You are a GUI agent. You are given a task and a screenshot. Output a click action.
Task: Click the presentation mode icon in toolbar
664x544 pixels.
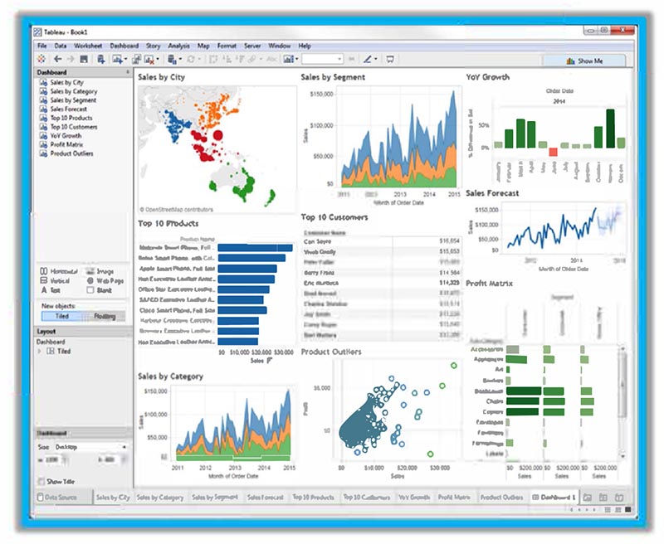[x=390, y=60]
